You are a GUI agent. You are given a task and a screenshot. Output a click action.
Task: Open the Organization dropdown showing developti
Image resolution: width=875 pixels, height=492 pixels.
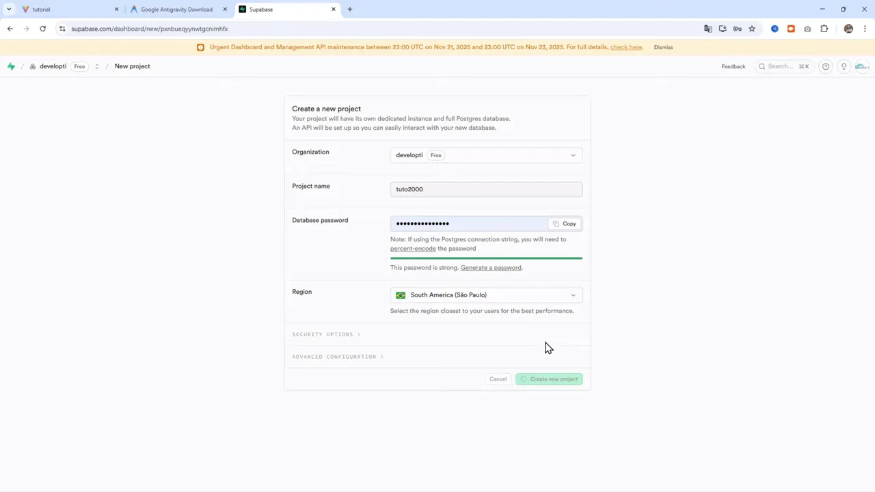click(x=485, y=155)
